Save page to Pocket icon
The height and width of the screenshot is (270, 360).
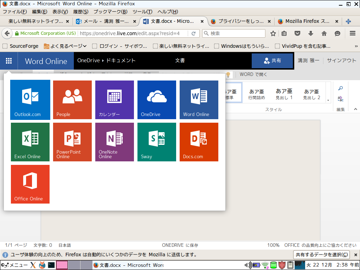pos(297,33)
